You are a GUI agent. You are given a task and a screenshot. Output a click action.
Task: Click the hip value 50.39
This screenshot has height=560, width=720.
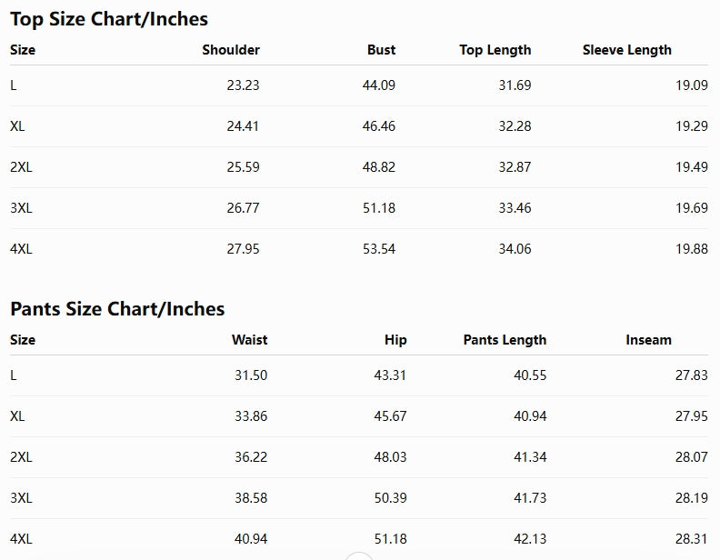click(x=390, y=497)
